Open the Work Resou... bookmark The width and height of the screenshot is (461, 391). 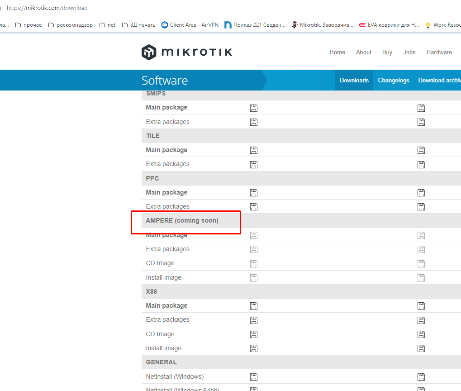(x=443, y=25)
